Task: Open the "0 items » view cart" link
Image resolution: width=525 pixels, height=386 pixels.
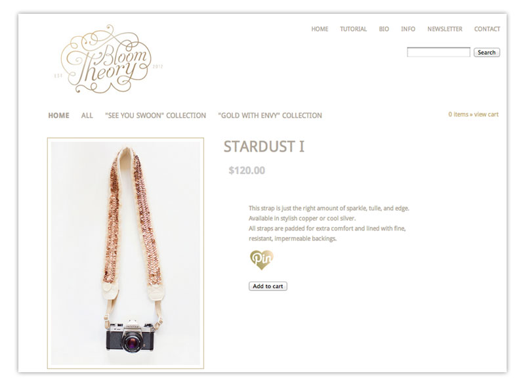Action: 473,115
